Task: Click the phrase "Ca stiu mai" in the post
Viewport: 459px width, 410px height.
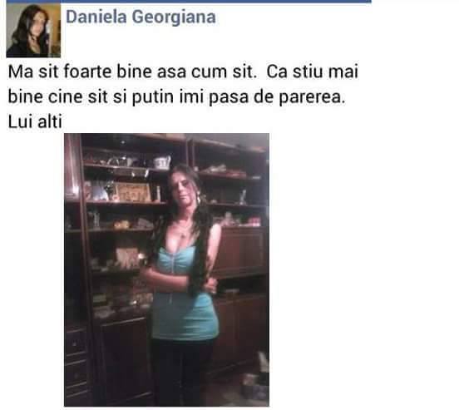Action: click(313, 72)
